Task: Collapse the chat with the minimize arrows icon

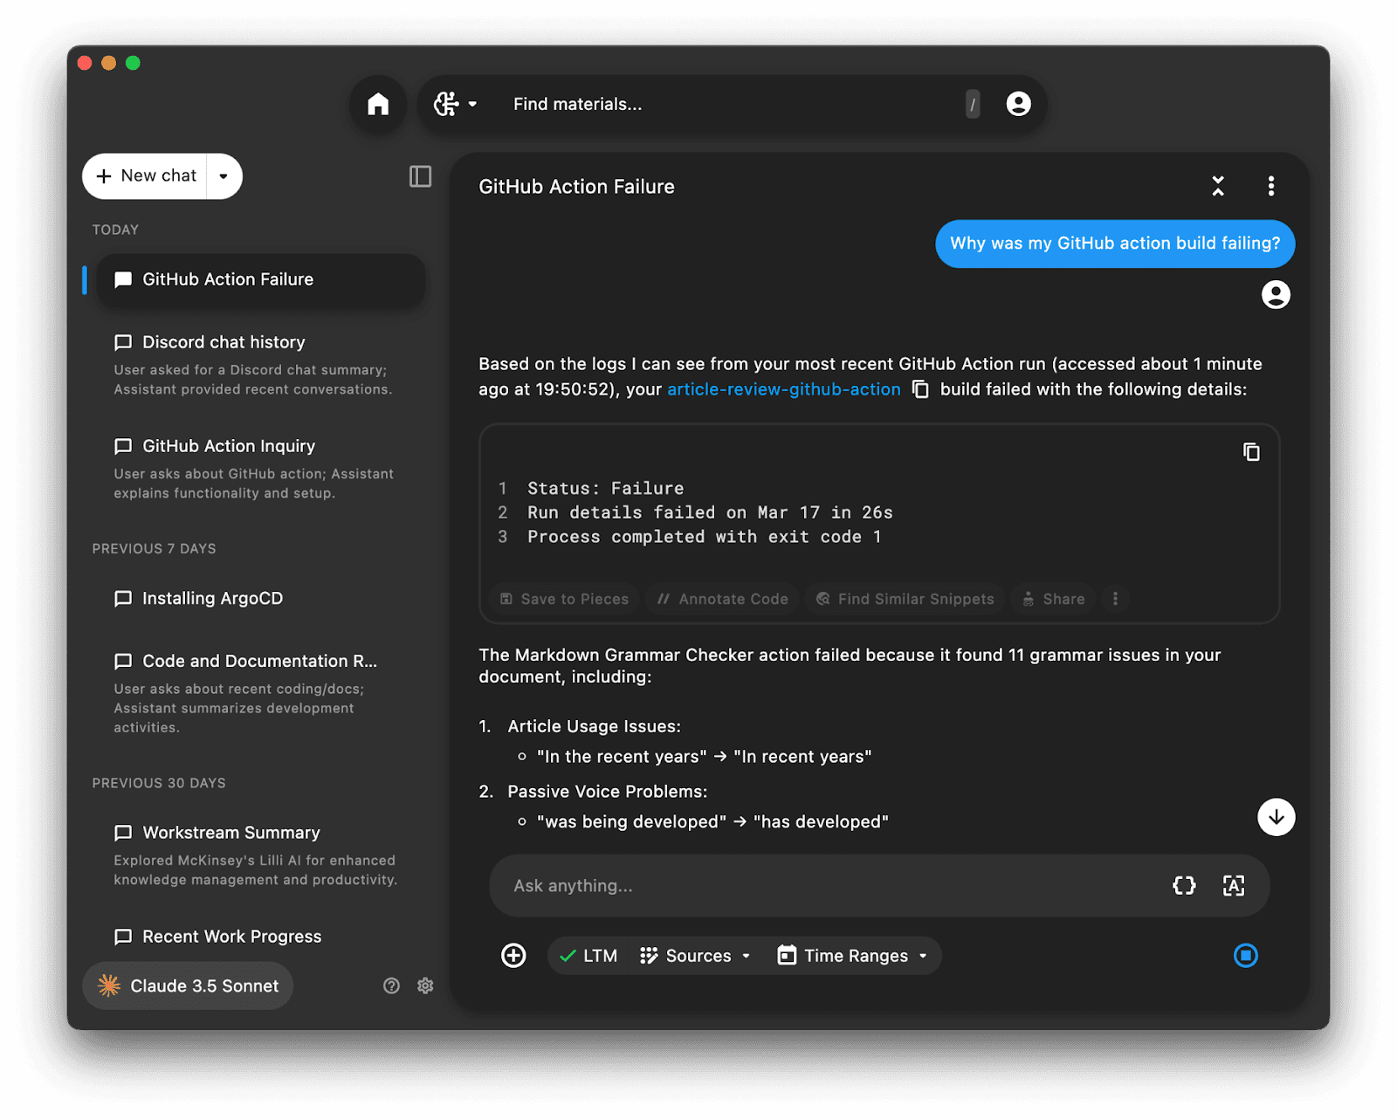Action: pyautogui.click(x=1218, y=186)
